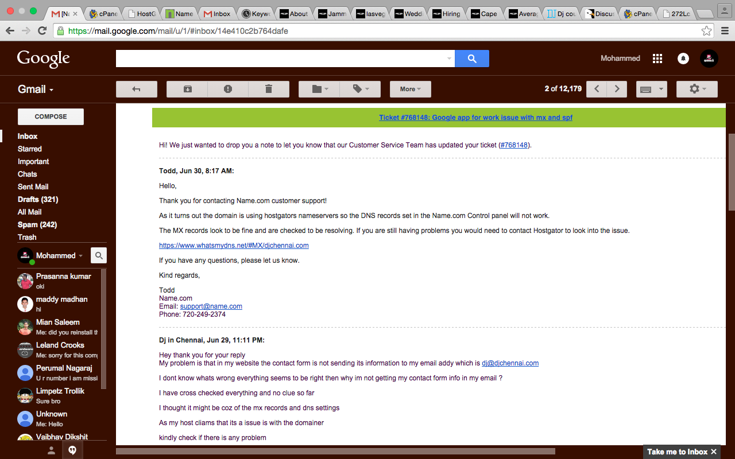Open Sent Mail folder
The width and height of the screenshot is (735, 459).
coord(33,186)
